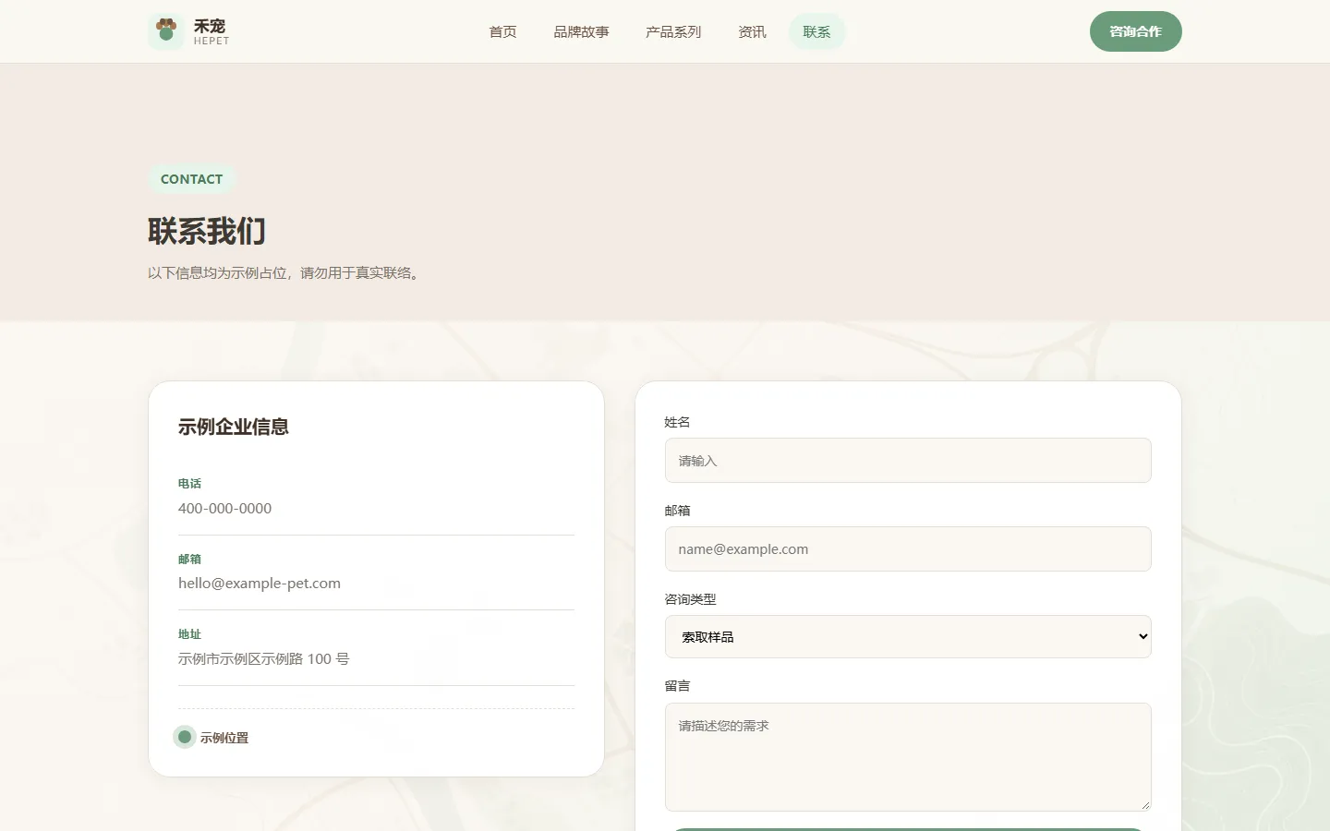Image resolution: width=1330 pixels, height=831 pixels.
Task: Click the 电话 field label
Action: click(x=189, y=484)
